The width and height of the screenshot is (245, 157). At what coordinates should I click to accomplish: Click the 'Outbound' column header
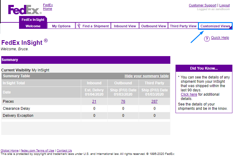tap(123, 83)
